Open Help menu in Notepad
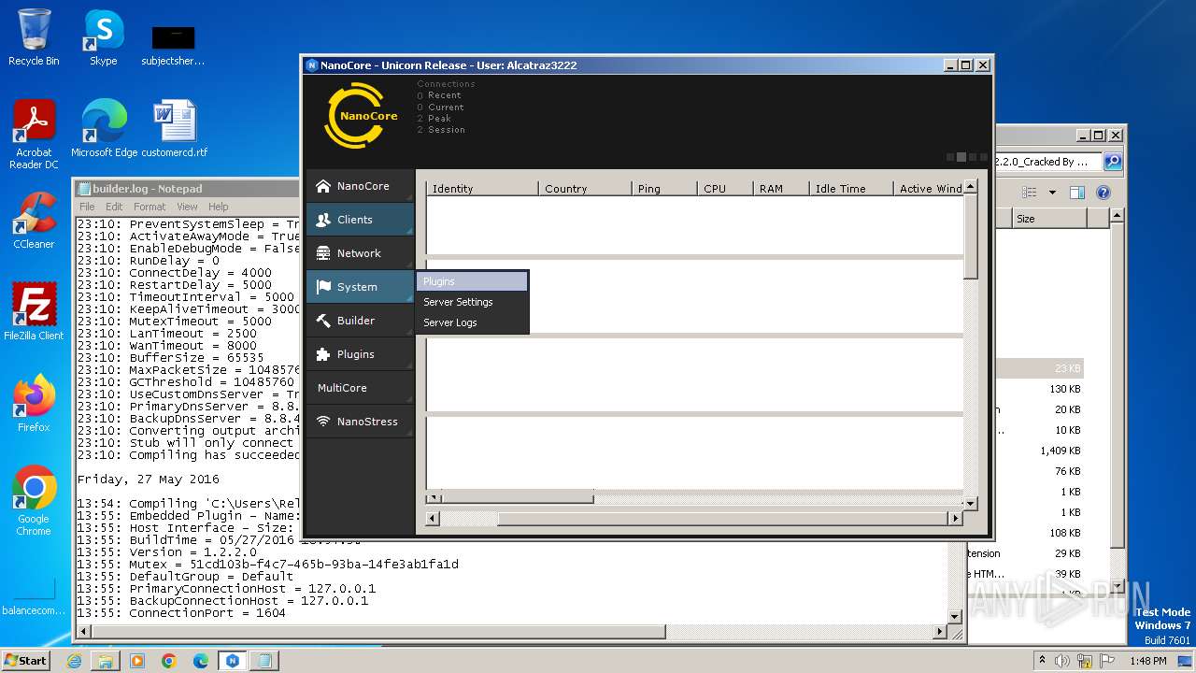The width and height of the screenshot is (1196, 673). click(219, 207)
